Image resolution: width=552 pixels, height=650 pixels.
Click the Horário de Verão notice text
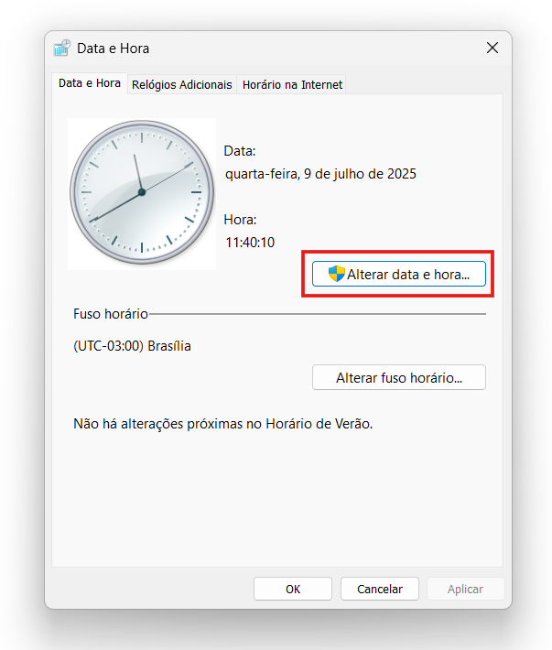tap(223, 424)
